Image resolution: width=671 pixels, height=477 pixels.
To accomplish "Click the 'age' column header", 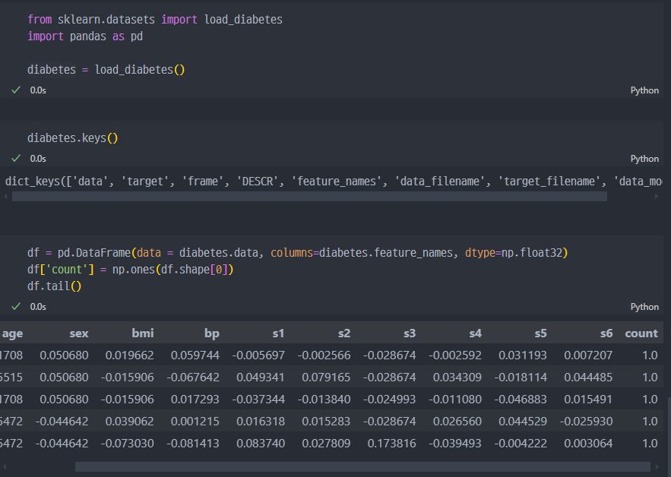I will pos(12,333).
